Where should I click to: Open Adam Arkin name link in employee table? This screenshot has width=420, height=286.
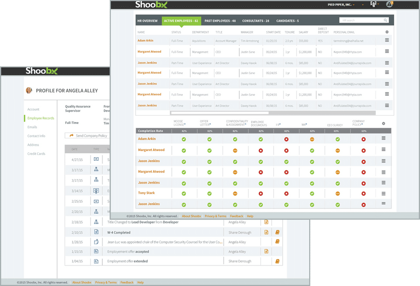(x=145, y=40)
